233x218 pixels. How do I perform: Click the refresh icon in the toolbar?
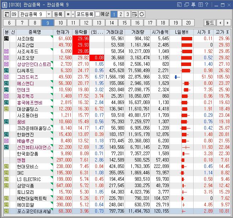tap(142, 14)
